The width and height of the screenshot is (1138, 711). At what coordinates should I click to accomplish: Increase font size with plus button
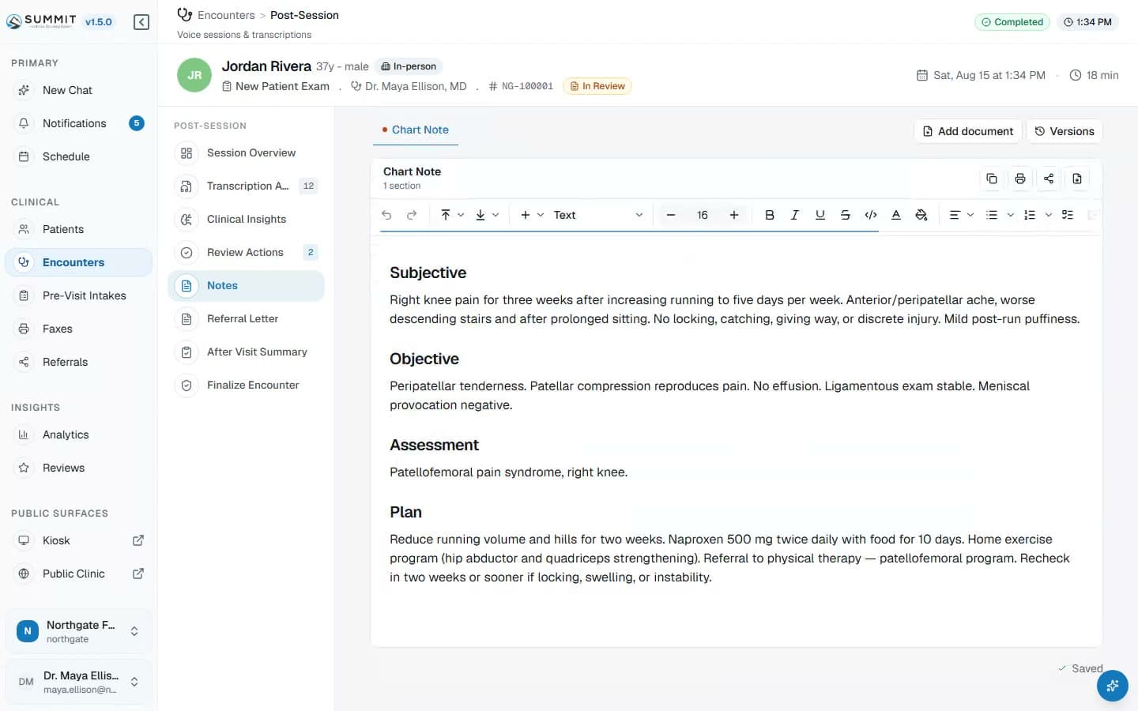734,215
